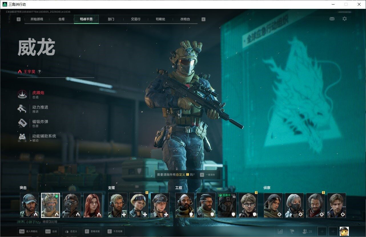Select the 侦察 dark-haired woman portrait
The width and height of the screenshot is (366, 237).
click(x=273, y=205)
